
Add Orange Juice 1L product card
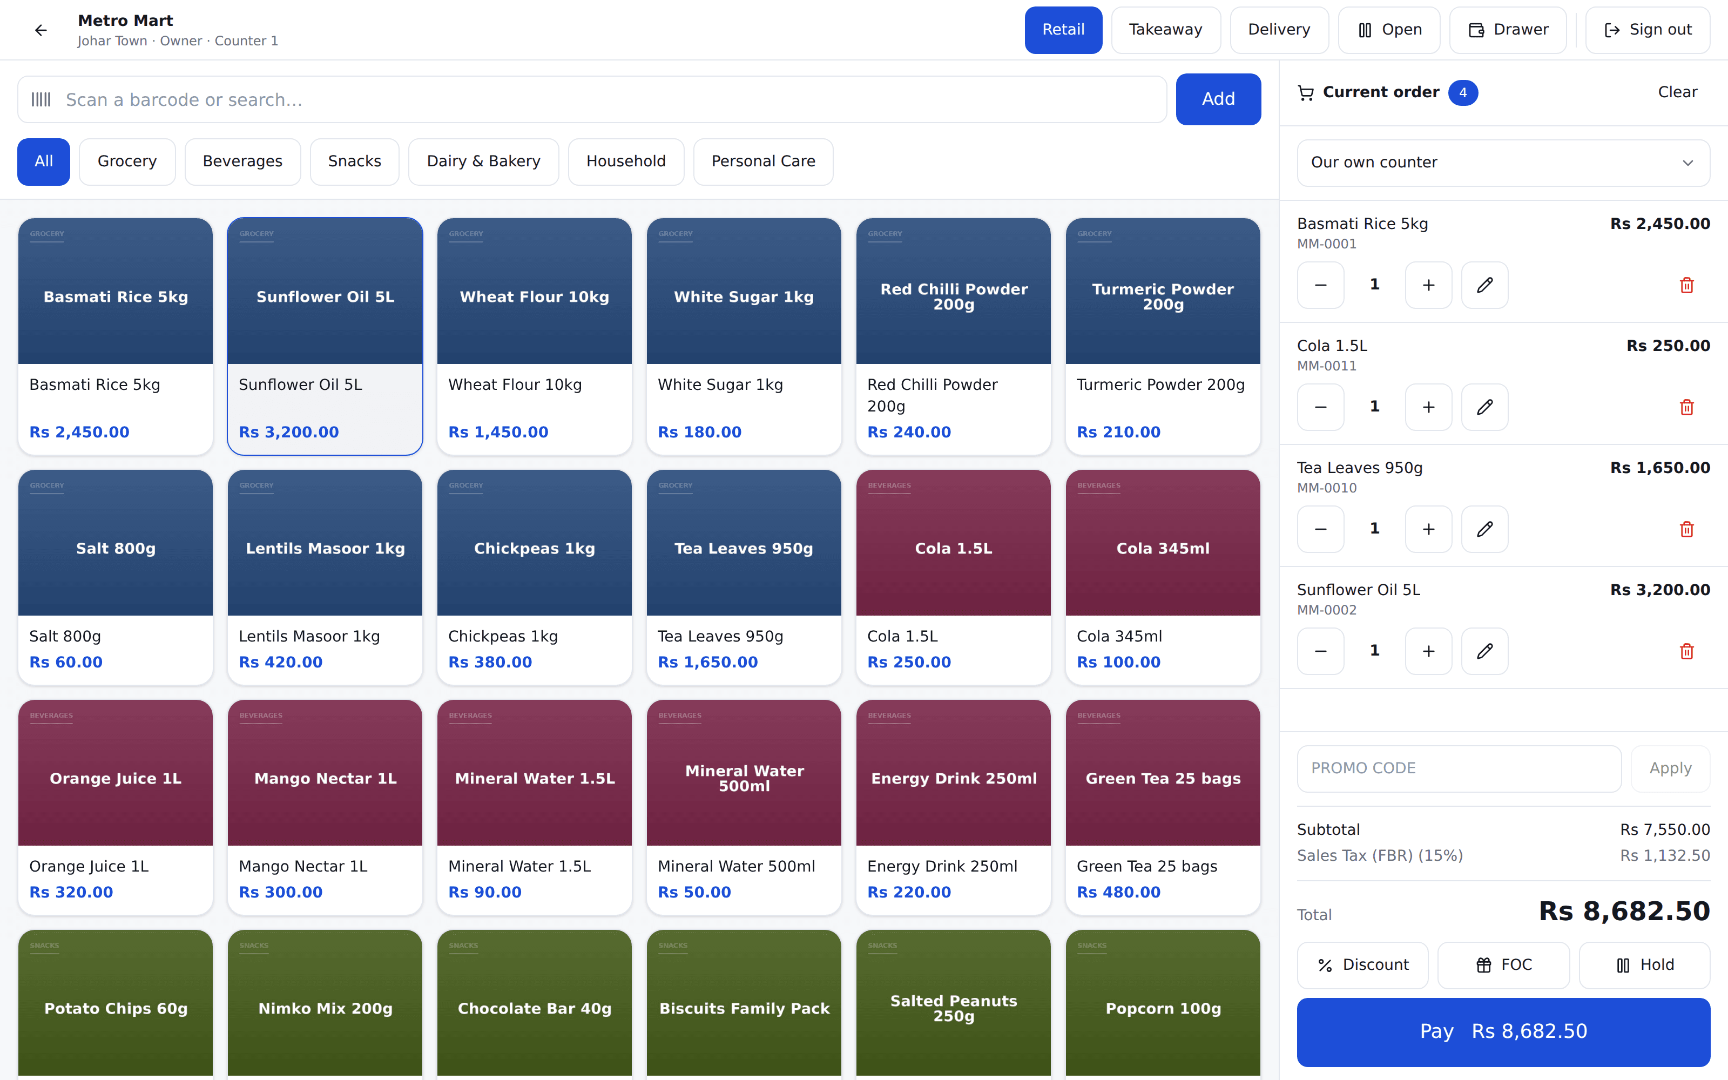point(115,807)
